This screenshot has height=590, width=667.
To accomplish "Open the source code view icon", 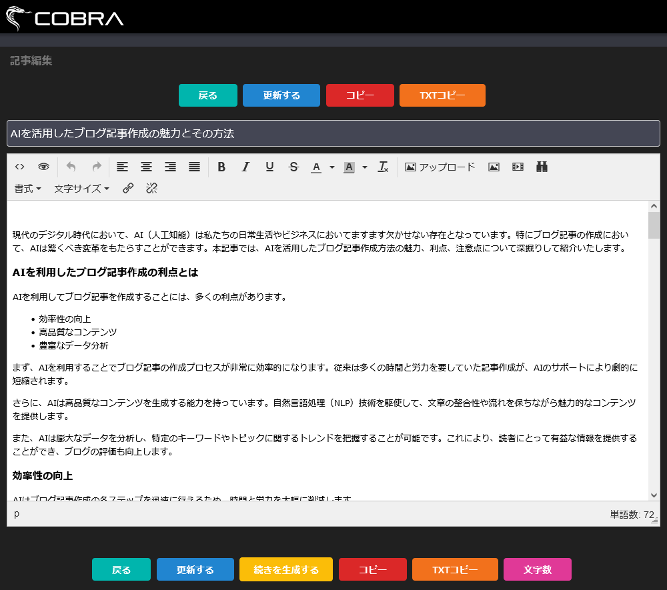I will pos(20,167).
